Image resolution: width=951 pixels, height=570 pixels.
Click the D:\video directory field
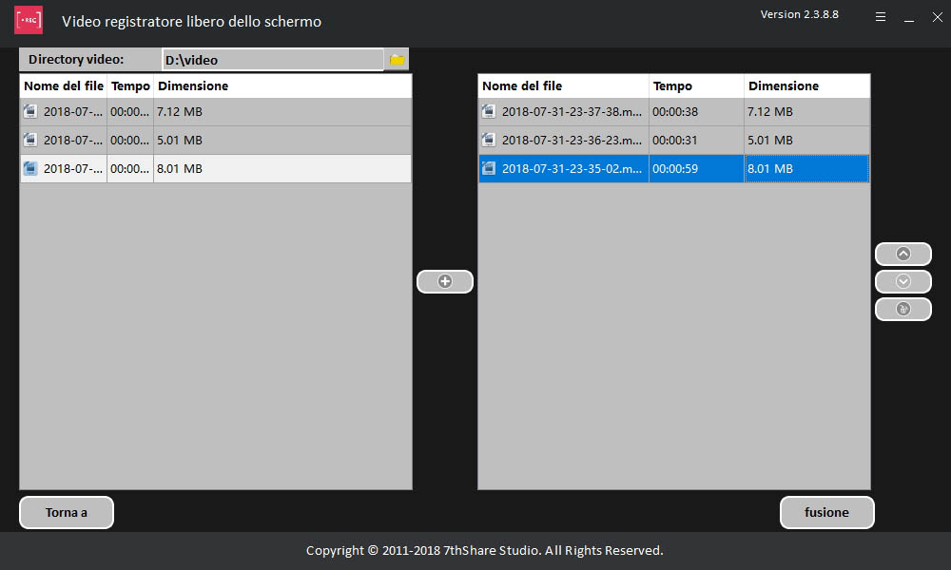tap(273, 59)
